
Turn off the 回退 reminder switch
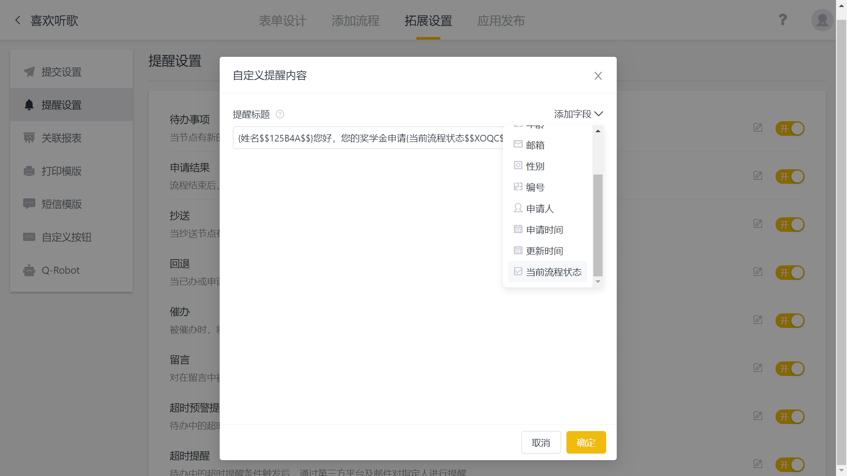(x=790, y=273)
